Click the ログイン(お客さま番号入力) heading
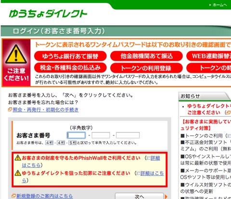 pos(59,31)
